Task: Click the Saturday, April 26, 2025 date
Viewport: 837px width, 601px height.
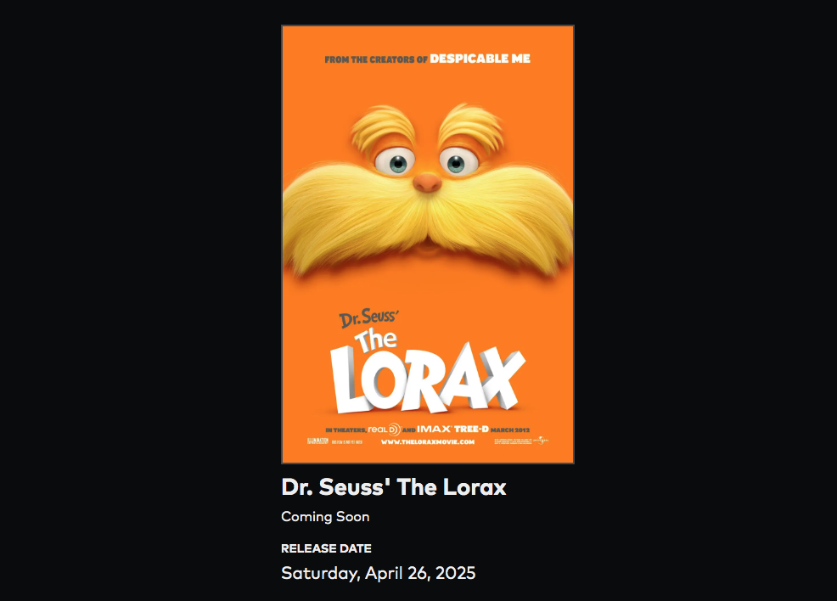Action: tap(378, 573)
